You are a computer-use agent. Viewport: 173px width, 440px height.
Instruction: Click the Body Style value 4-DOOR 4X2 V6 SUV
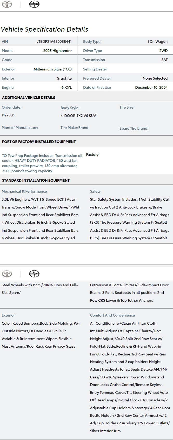coord(78,116)
